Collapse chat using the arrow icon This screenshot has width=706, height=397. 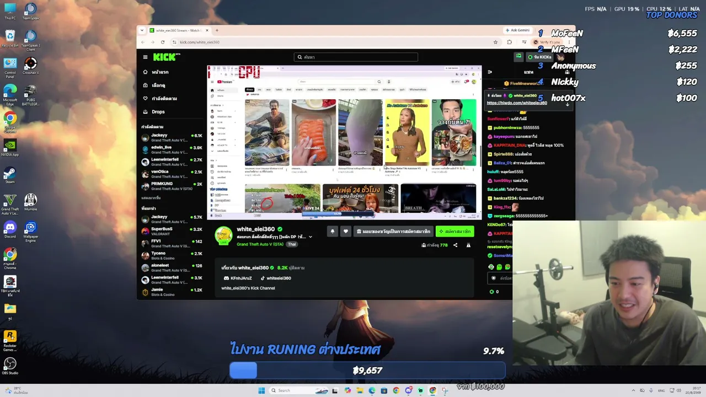[x=490, y=72]
